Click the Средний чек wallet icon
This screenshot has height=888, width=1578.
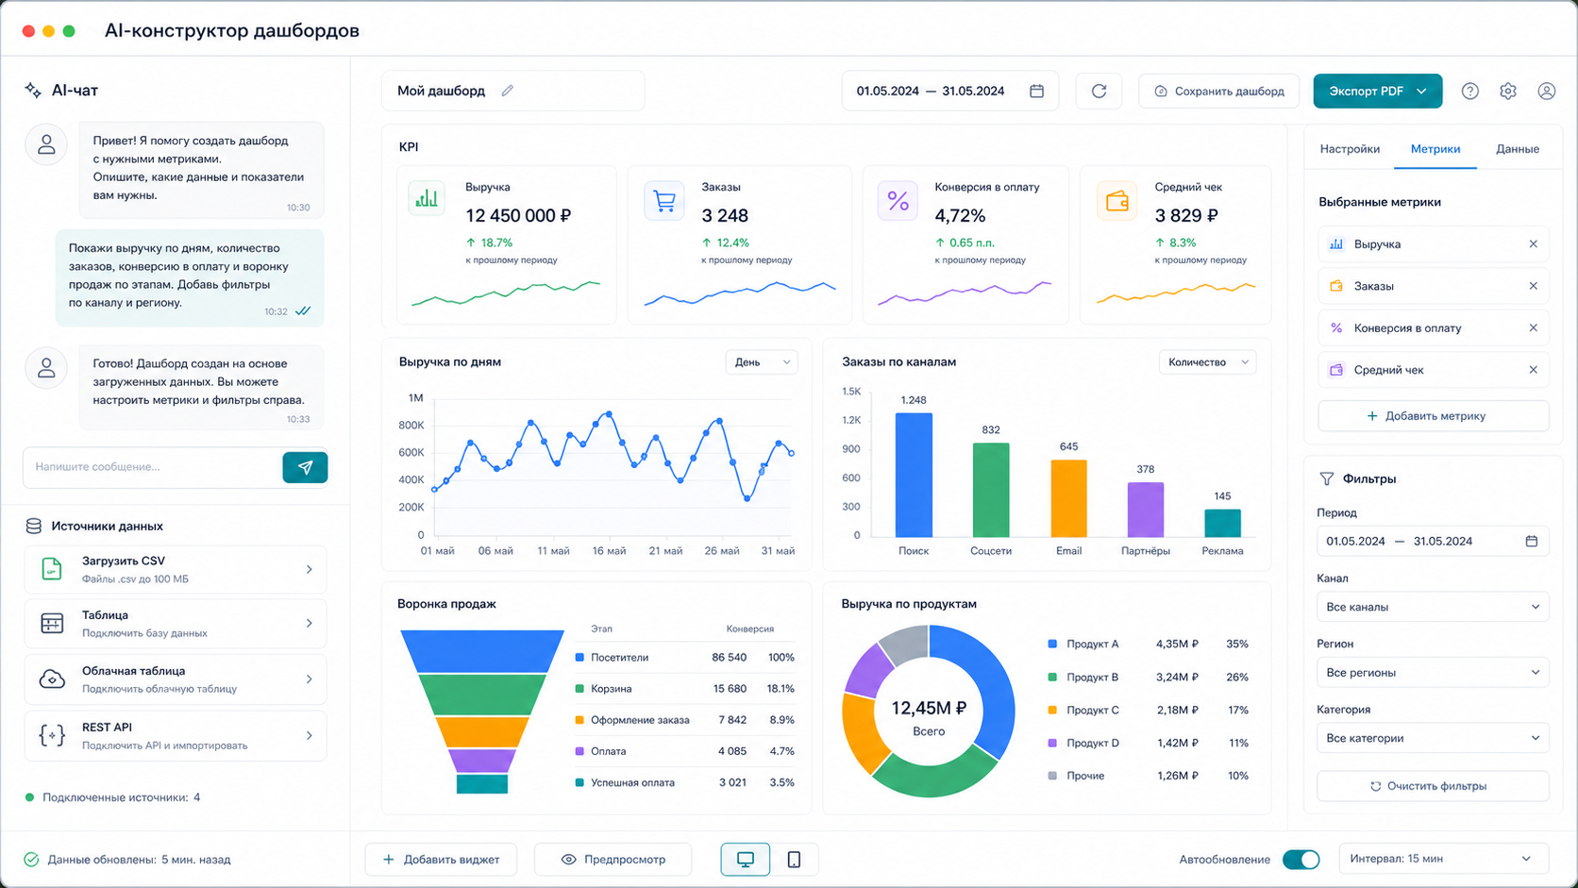tap(1116, 201)
